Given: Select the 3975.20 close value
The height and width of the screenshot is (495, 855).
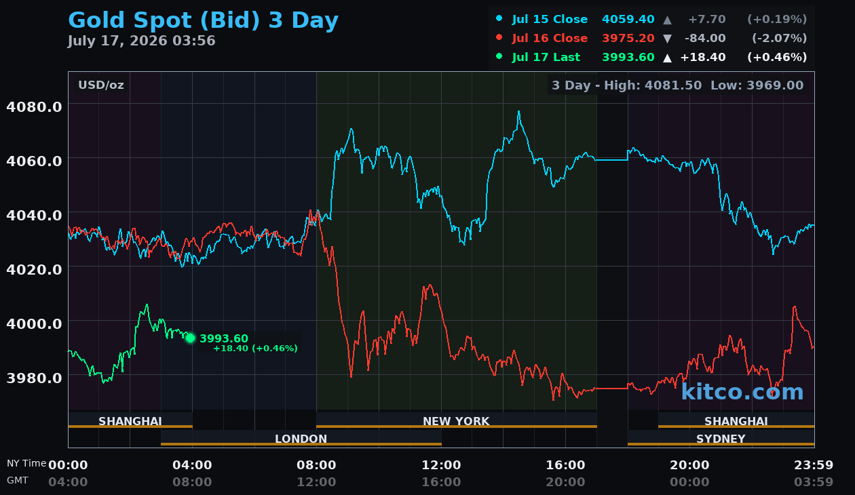Looking at the screenshot, I should tap(628, 38).
